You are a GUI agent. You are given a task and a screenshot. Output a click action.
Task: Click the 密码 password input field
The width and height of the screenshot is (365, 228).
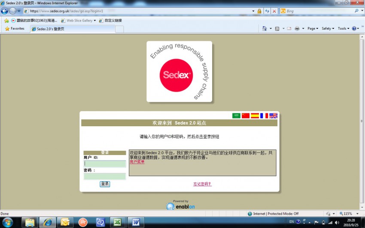105,176
